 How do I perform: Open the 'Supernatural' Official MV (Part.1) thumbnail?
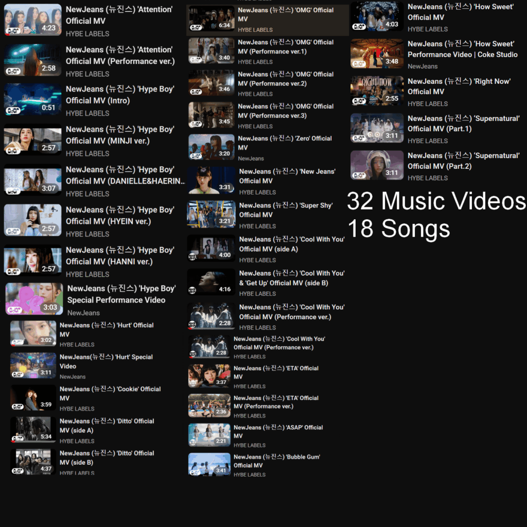click(x=377, y=128)
